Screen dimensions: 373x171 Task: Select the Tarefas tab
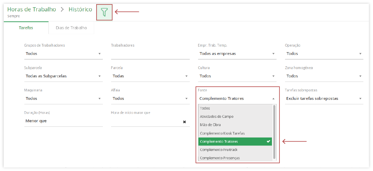(x=26, y=28)
